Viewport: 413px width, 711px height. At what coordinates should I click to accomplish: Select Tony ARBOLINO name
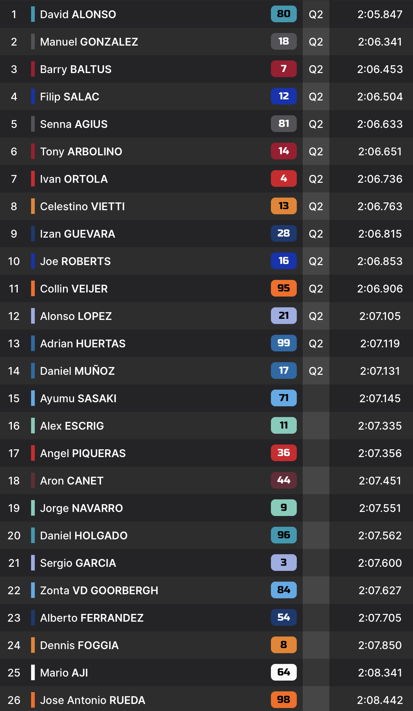point(81,152)
